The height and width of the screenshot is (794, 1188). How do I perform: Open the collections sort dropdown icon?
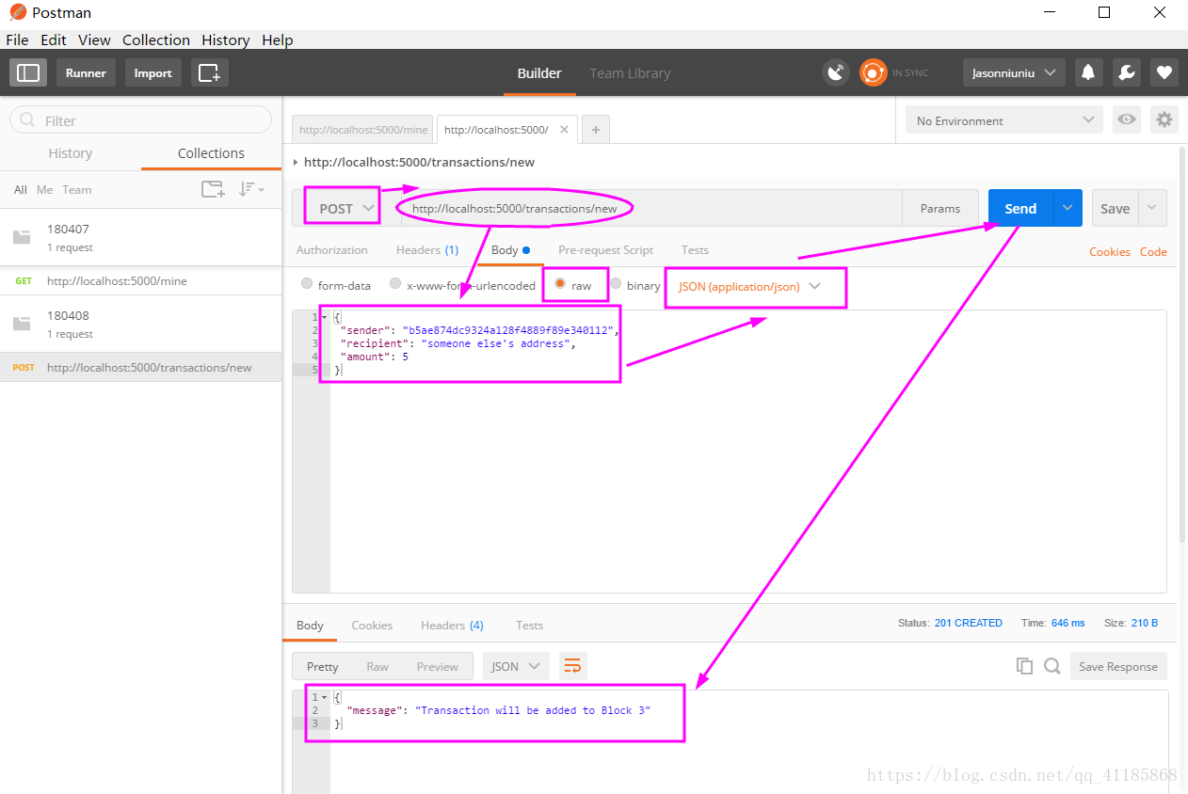click(x=250, y=189)
